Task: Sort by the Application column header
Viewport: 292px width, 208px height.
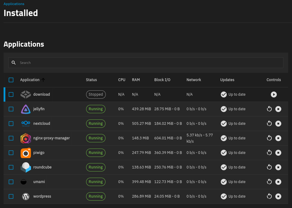Action: (30, 80)
